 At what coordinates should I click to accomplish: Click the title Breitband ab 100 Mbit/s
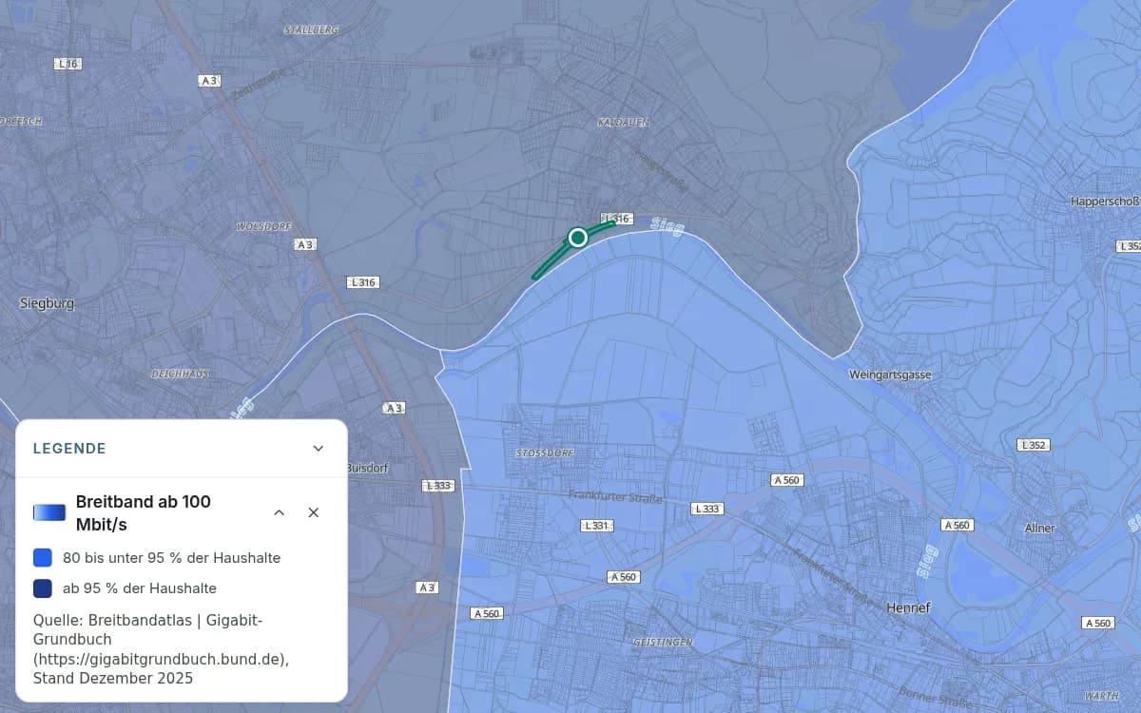(x=144, y=513)
